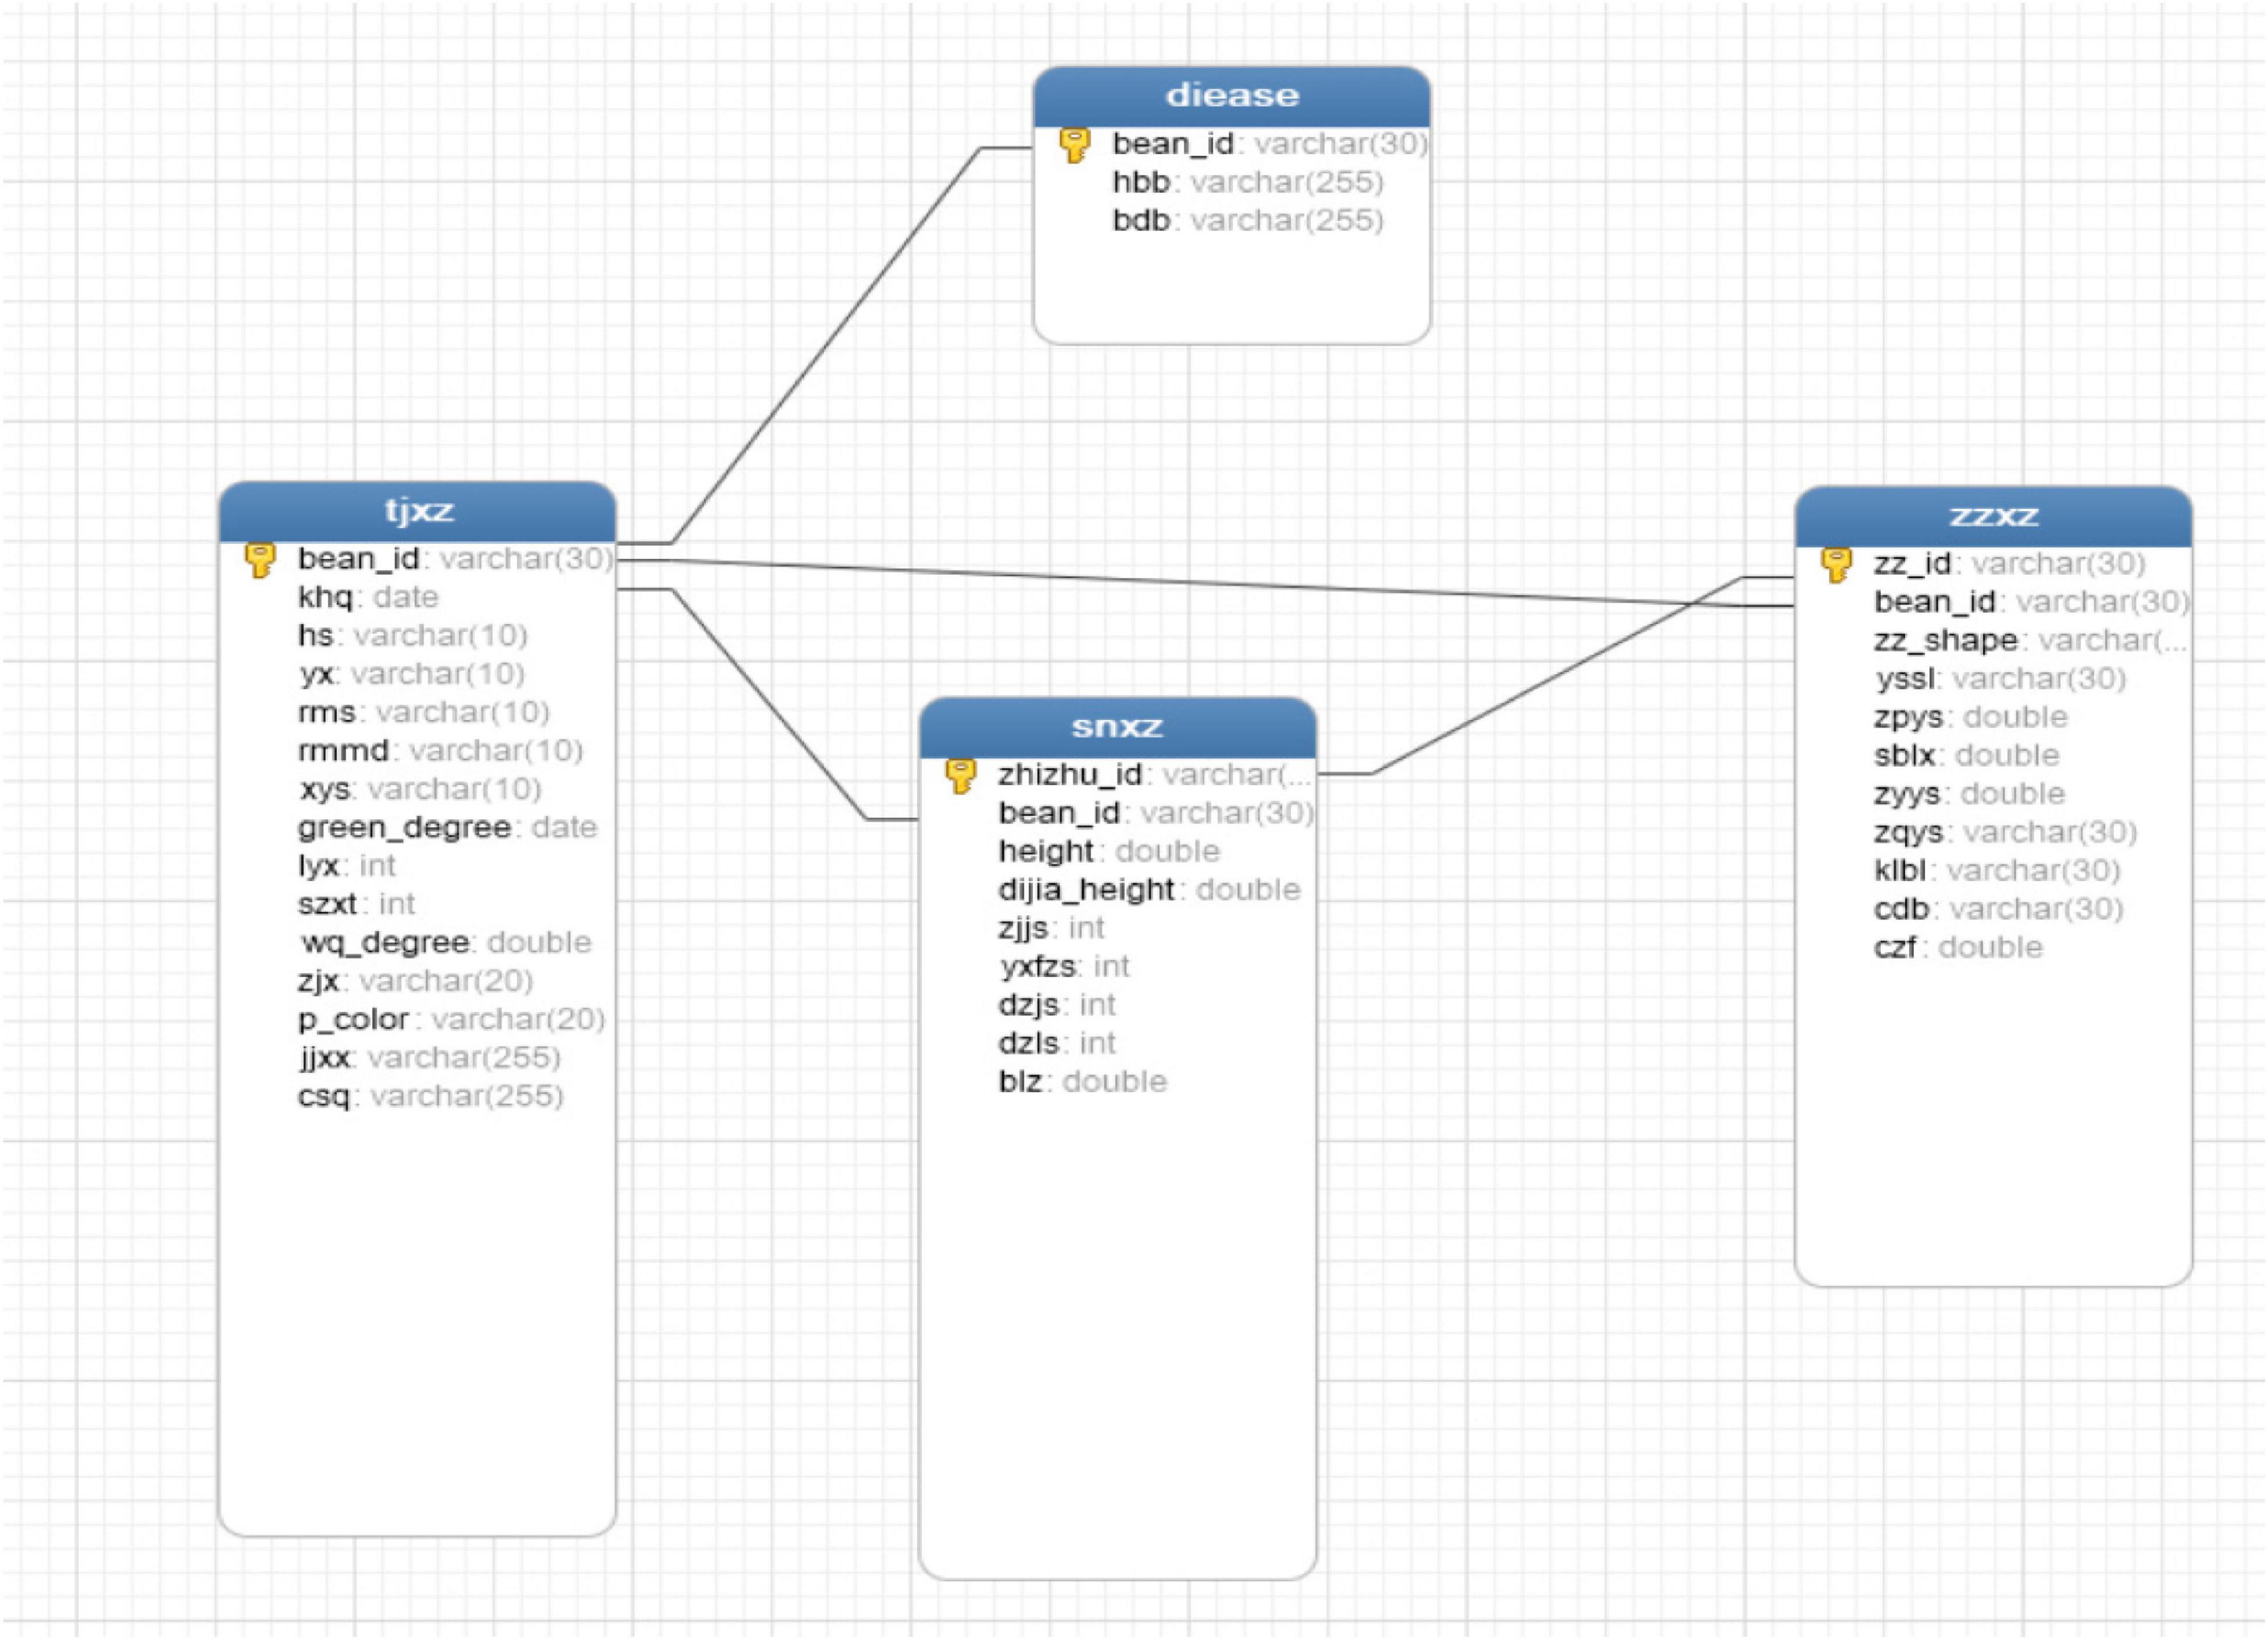Viewport: 2268px width, 1640px height.
Task: Select the zjx: varchar(20) field
Action: click(415, 981)
